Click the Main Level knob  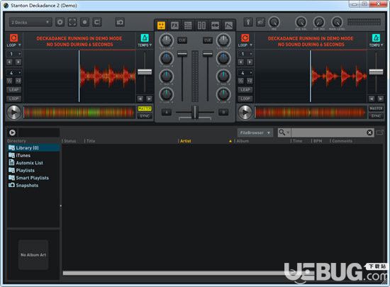point(337,22)
